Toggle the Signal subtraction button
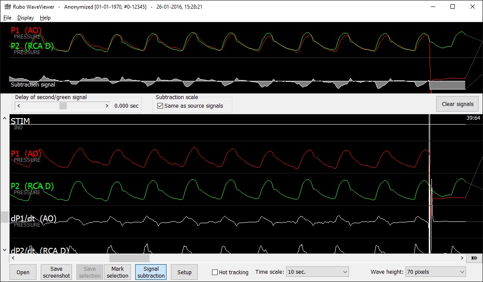483x282 pixels. point(151,272)
